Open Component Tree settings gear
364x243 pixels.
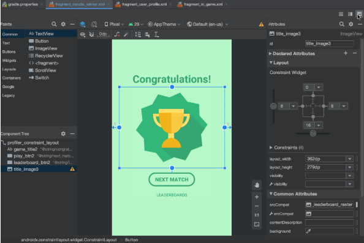(x=63, y=134)
